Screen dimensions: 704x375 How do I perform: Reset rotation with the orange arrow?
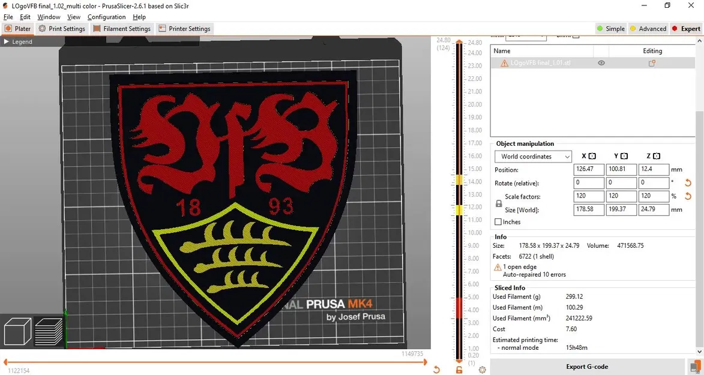point(688,183)
